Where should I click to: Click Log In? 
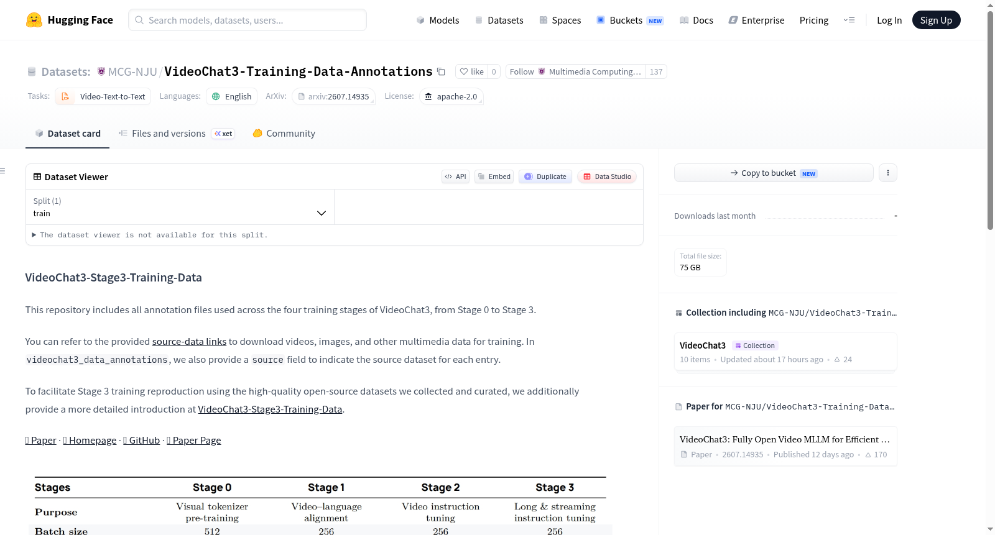pyautogui.click(x=889, y=20)
